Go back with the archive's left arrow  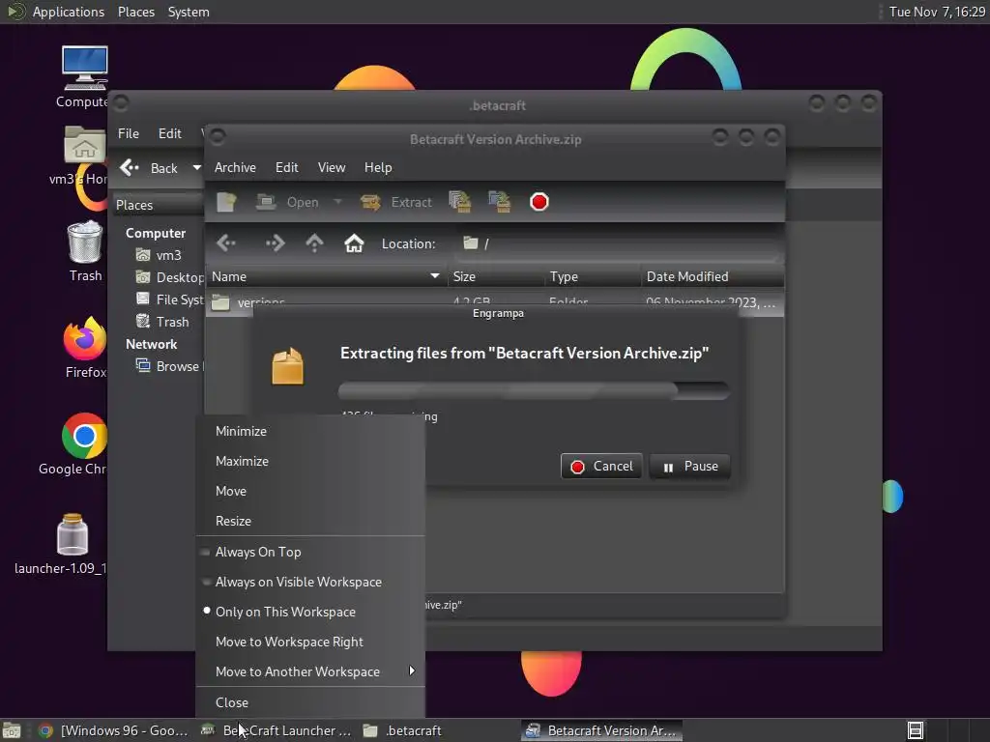click(226, 243)
